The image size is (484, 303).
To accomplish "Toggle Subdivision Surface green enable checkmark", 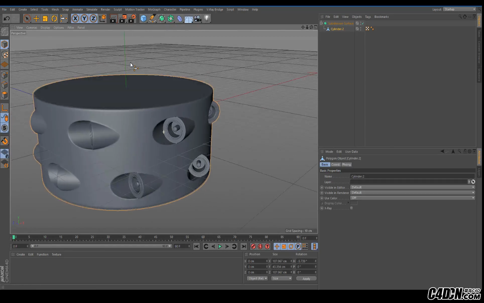I will [363, 23].
